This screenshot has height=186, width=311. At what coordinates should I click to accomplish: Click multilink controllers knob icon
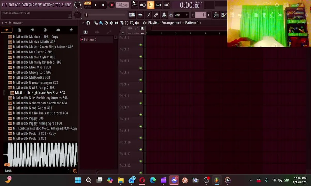point(164,15)
